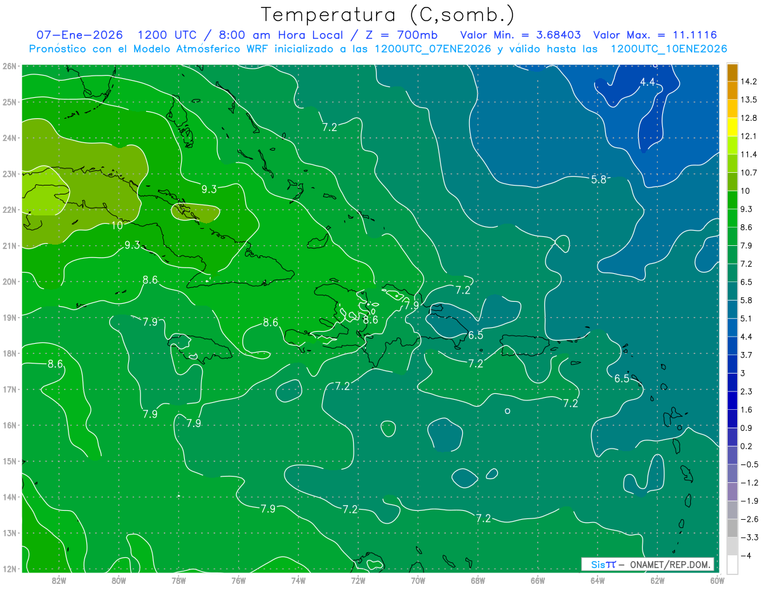The width and height of the screenshot is (762, 589).
Task: Select the "16N" latitude axis label
Action: tap(9, 425)
